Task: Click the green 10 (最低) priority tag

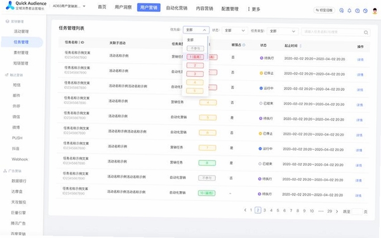Action: point(206,193)
